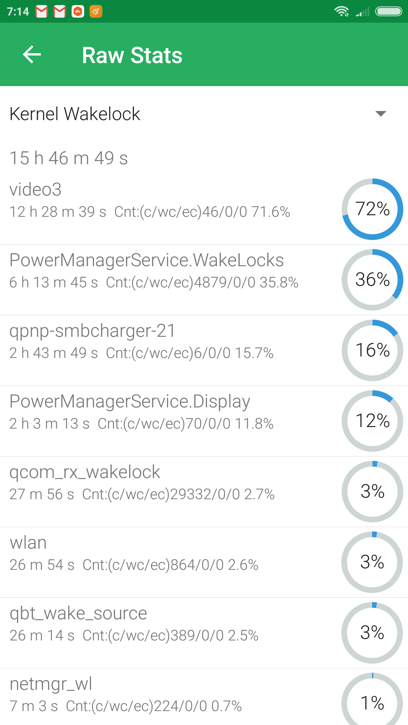Select the Kernel Wakelock spinner label

coord(75,114)
